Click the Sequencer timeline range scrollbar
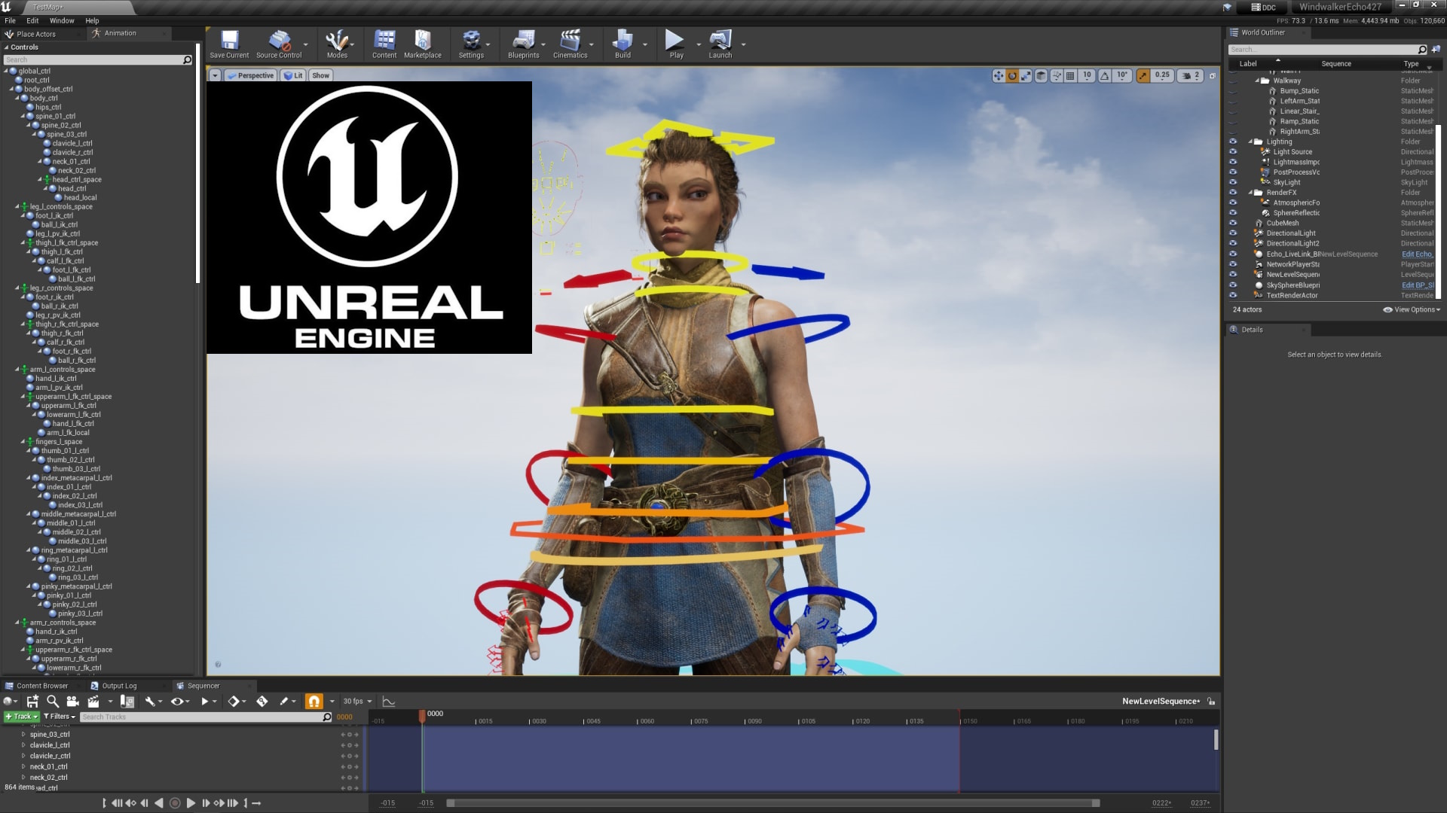Image resolution: width=1447 pixels, height=813 pixels. pyautogui.click(x=772, y=803)
